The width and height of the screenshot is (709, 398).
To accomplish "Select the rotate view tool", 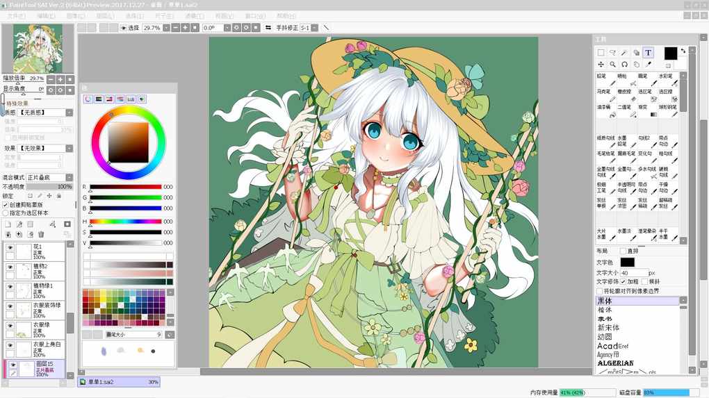I will pos(624,65).
